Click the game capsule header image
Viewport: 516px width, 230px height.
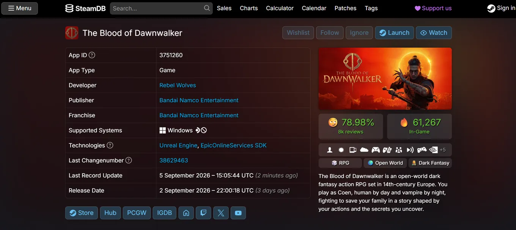[385, 79]
